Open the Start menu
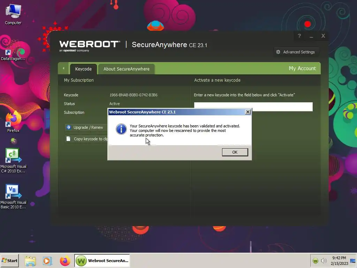This screenshot has width=357, height=268. pyautogui.click(x=9, y=260)
